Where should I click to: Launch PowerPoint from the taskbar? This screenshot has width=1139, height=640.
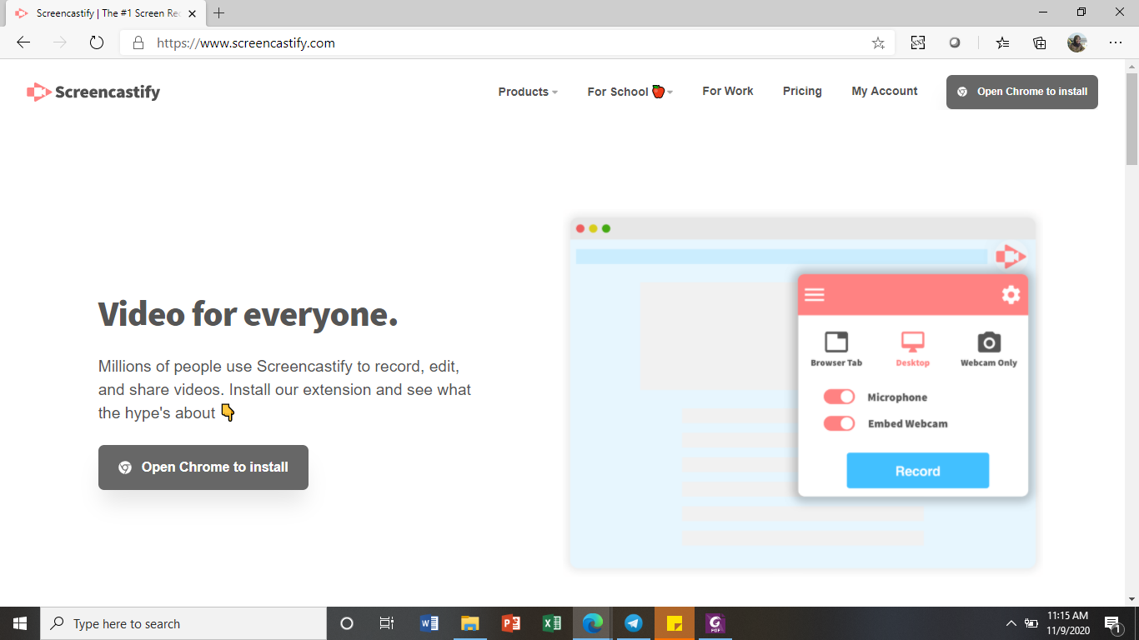click(x=511, y=623)
